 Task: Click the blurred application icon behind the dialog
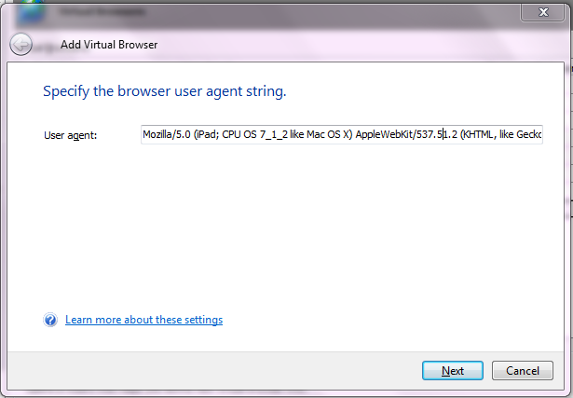click(x=31, y=12)
